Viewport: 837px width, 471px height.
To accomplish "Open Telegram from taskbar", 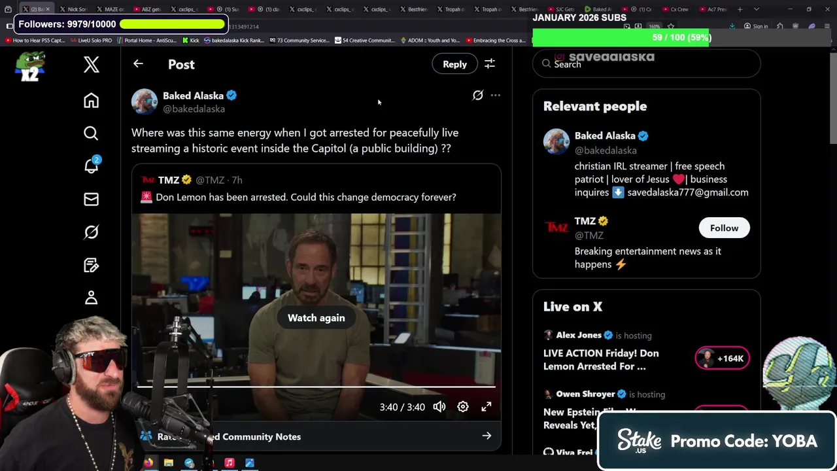I will pos(189,463).
